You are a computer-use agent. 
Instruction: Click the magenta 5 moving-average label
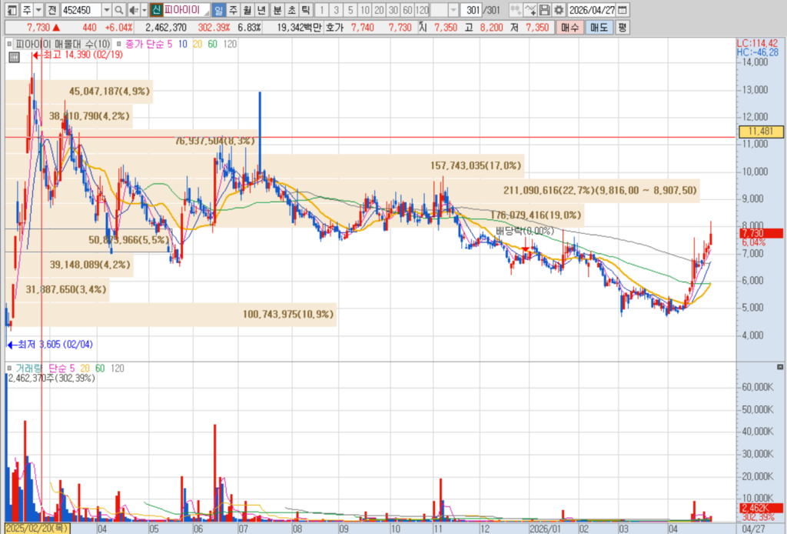point(170,44)
